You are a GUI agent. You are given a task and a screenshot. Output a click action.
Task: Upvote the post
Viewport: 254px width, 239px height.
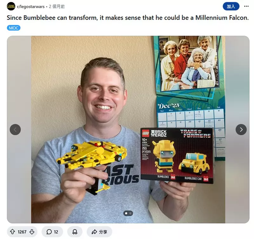point(12,232)
